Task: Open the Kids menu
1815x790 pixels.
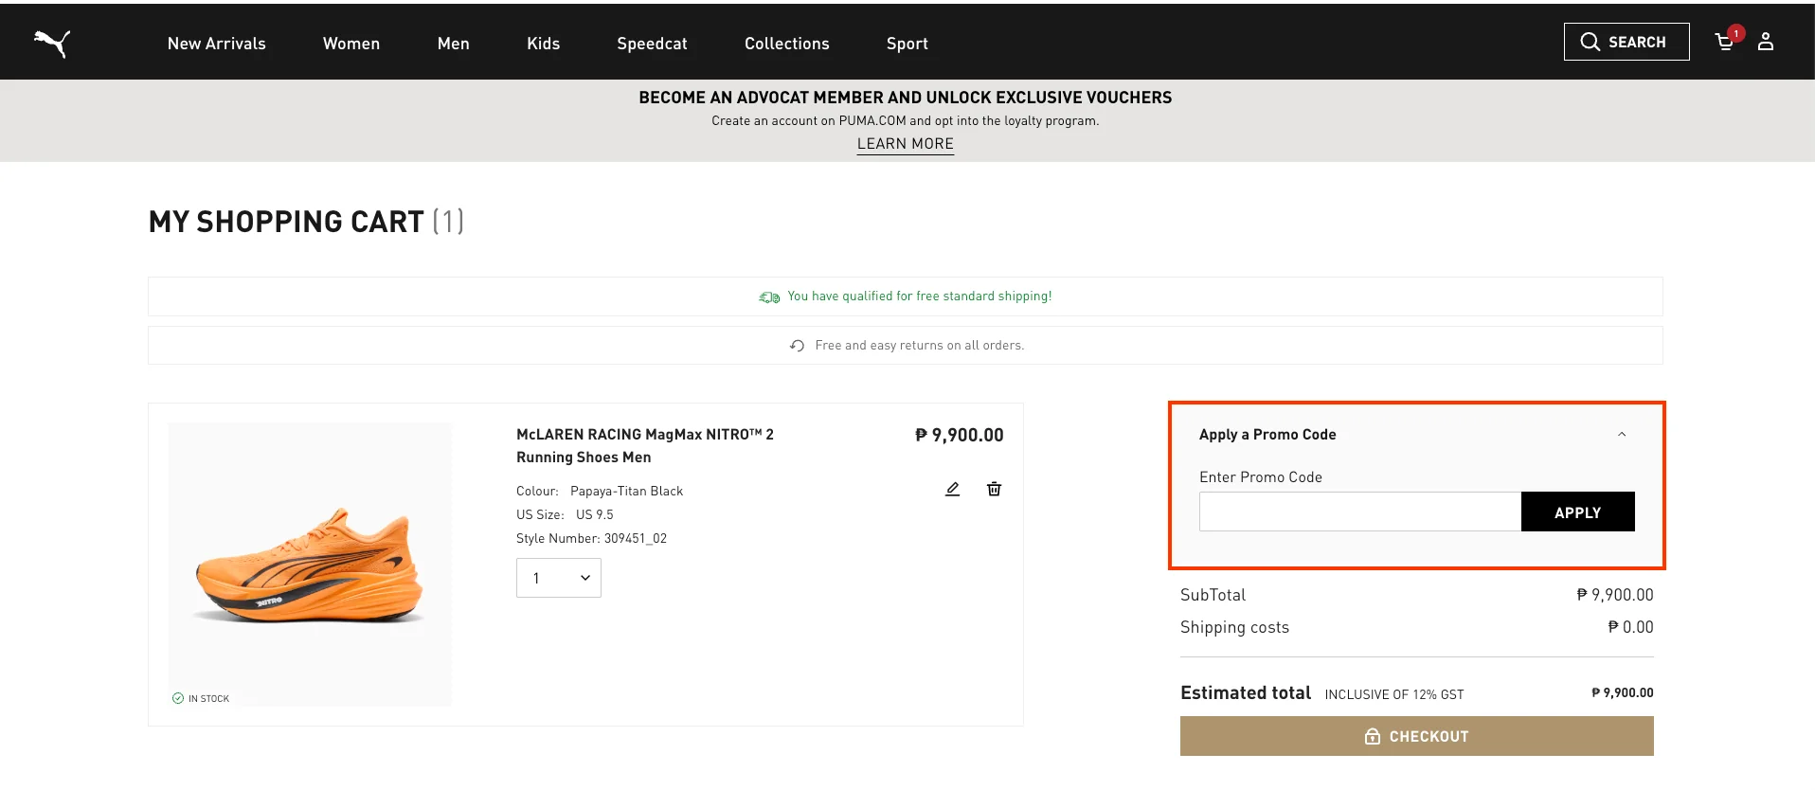Action: click(544, 44)
